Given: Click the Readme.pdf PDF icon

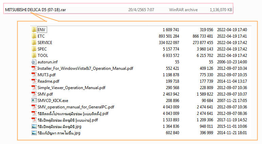Looking at the screenshot, I should [34, 81].
